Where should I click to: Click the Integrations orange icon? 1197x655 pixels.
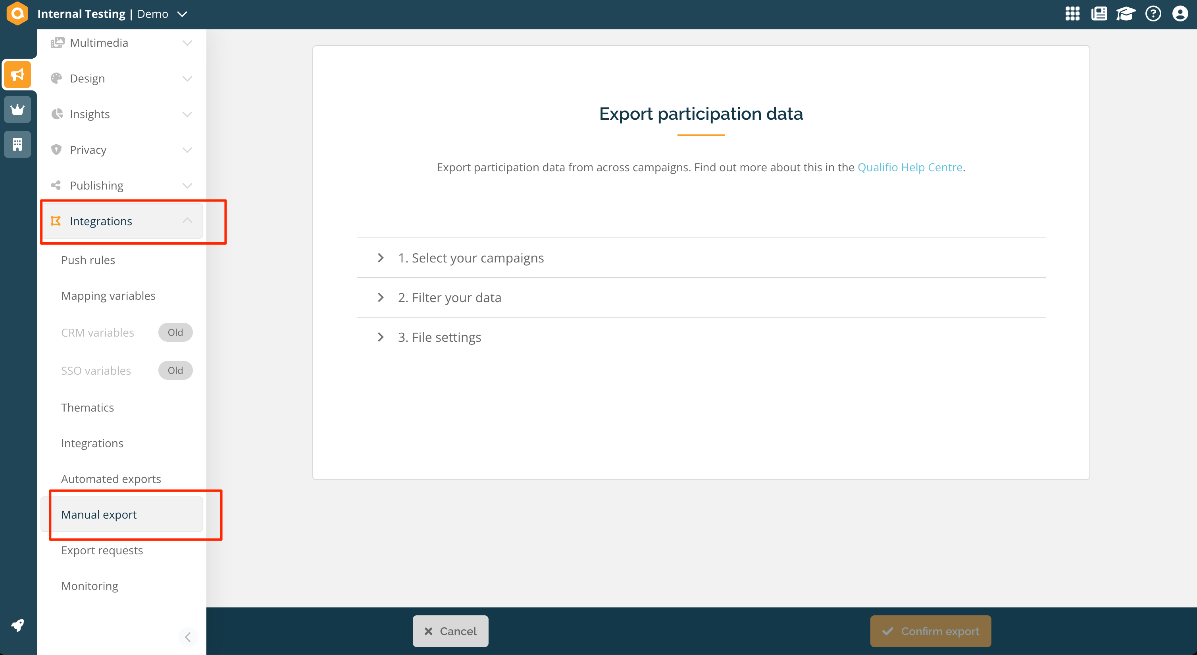click(56, 221)
